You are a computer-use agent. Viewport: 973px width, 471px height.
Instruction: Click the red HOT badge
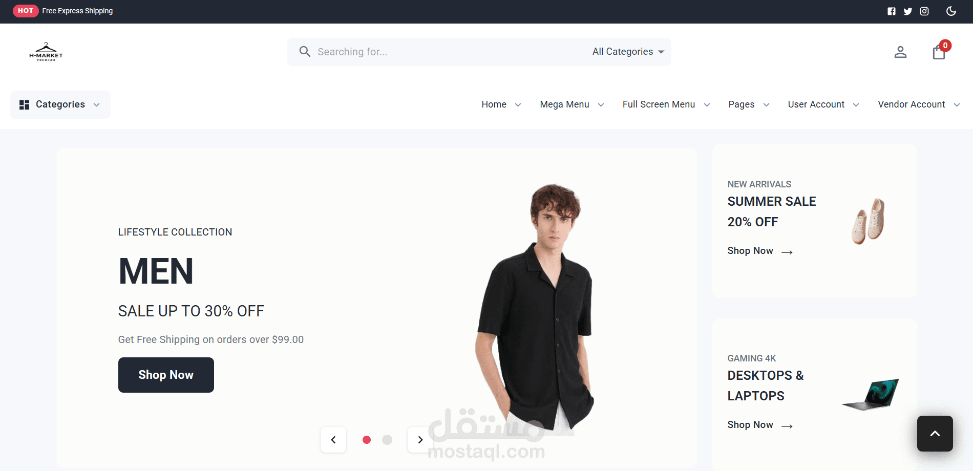point(26,11)
